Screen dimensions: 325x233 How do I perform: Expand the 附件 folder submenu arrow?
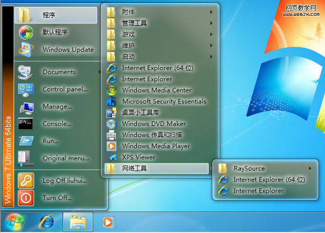coord(211,12)
